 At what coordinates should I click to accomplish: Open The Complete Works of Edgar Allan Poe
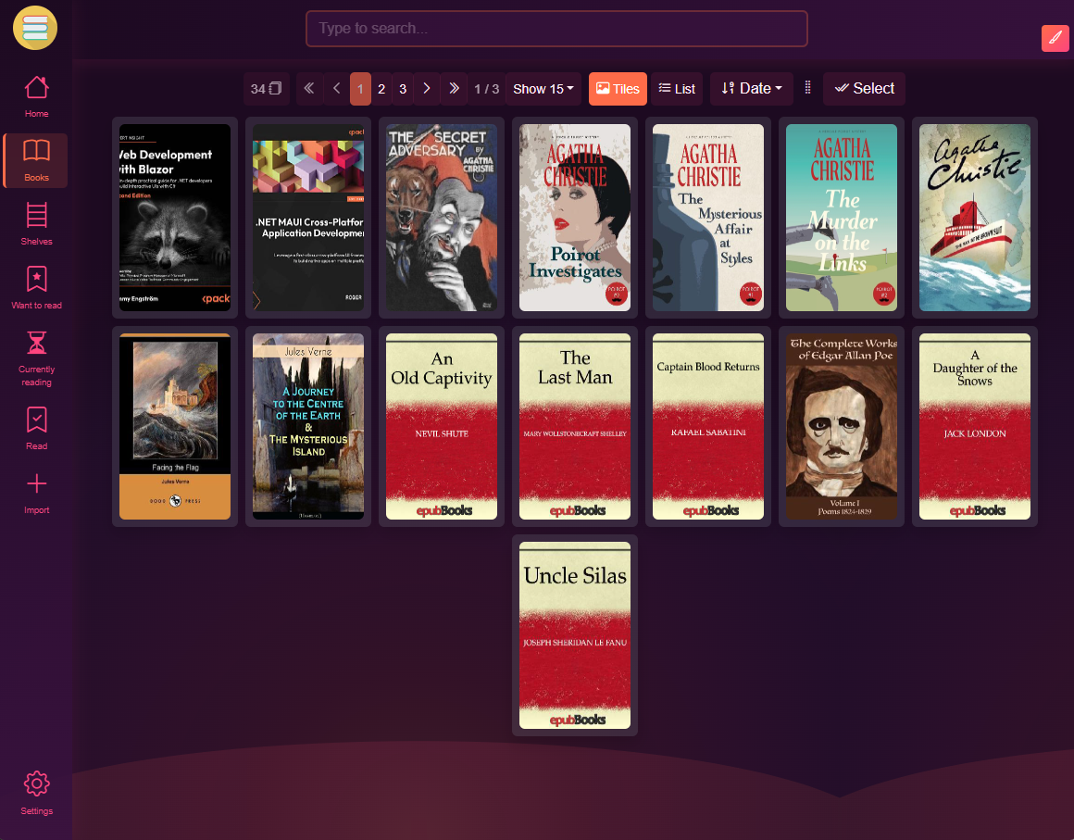coord(842,426)
